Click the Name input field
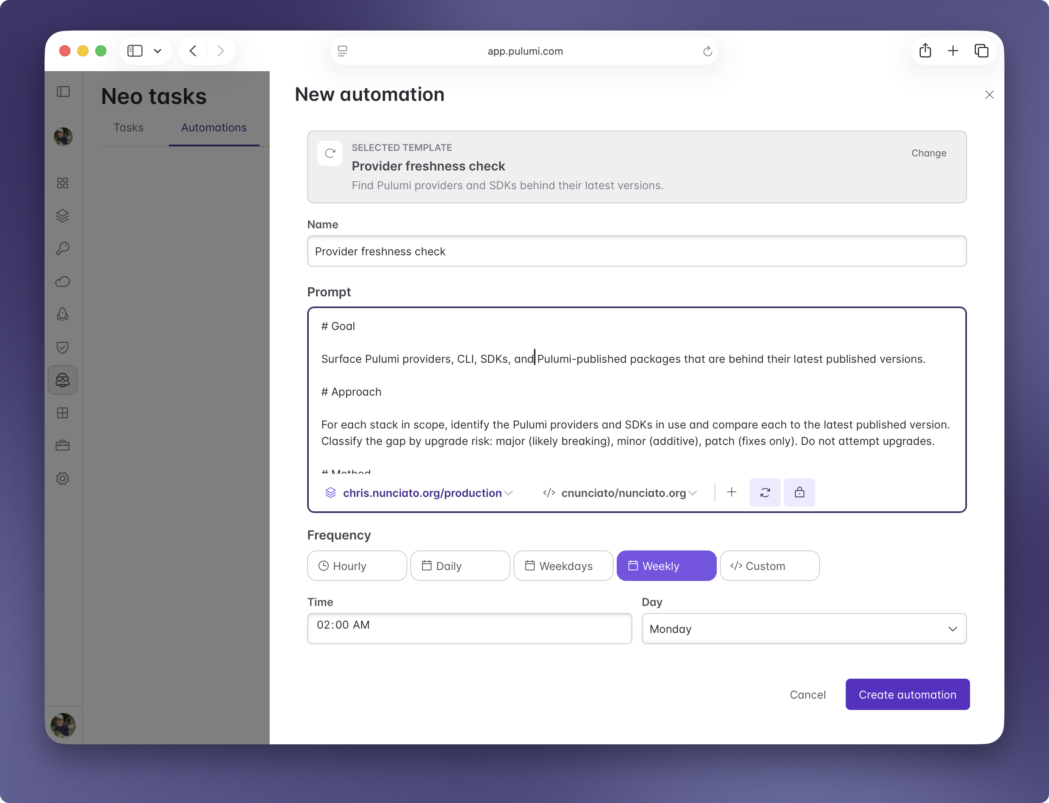Viewport: 1049px width, 803px height. pos(637,251)
